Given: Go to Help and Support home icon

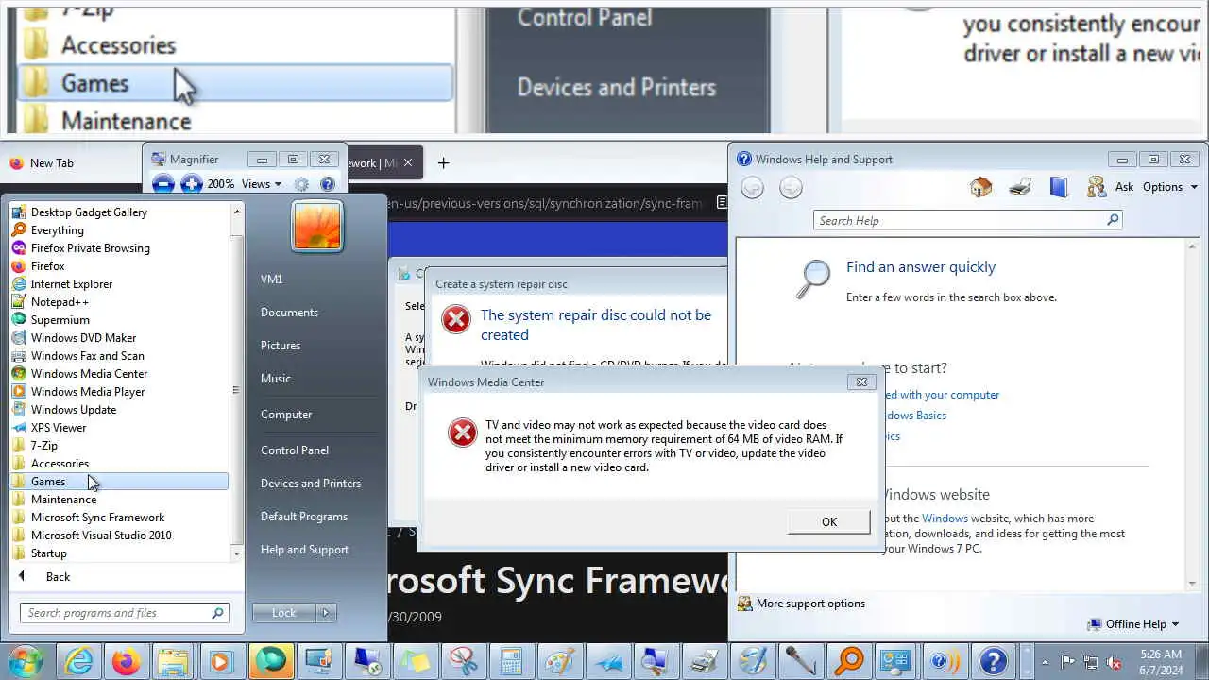Looking at the screenshot, I should coord(981,187).
